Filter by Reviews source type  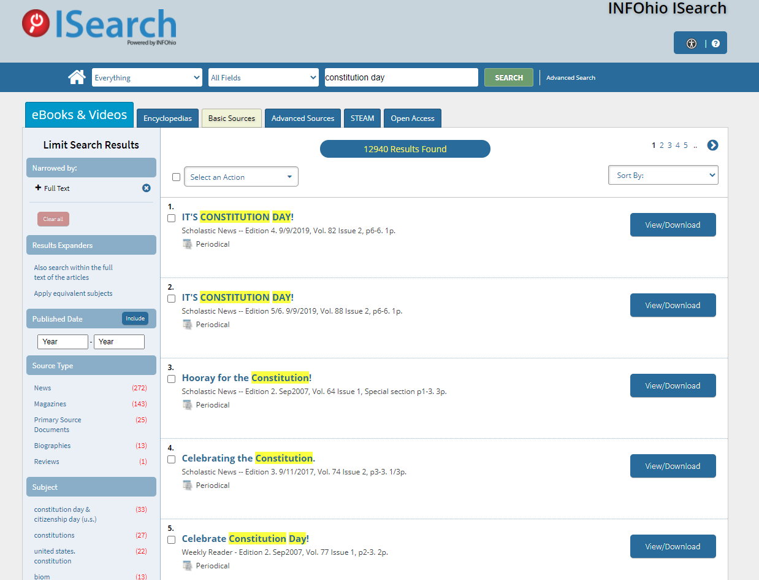47,462
